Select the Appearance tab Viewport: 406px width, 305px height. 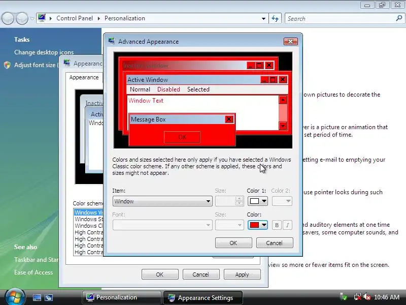[x=84, y=78]
